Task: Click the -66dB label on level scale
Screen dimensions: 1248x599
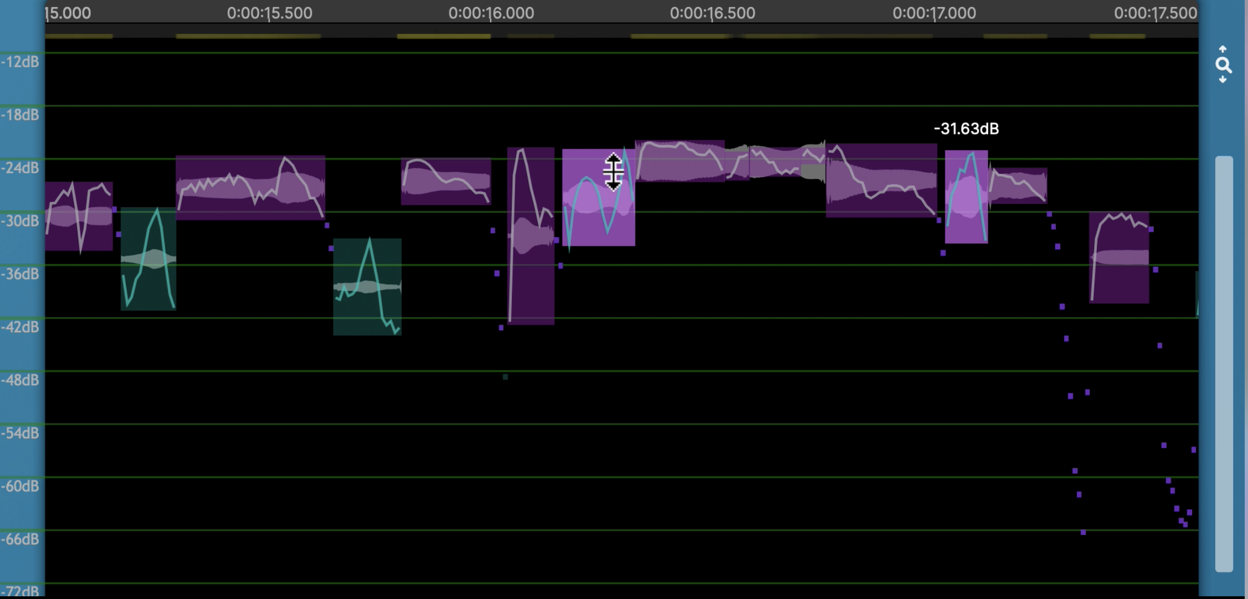Action: [x=20, y=539]
